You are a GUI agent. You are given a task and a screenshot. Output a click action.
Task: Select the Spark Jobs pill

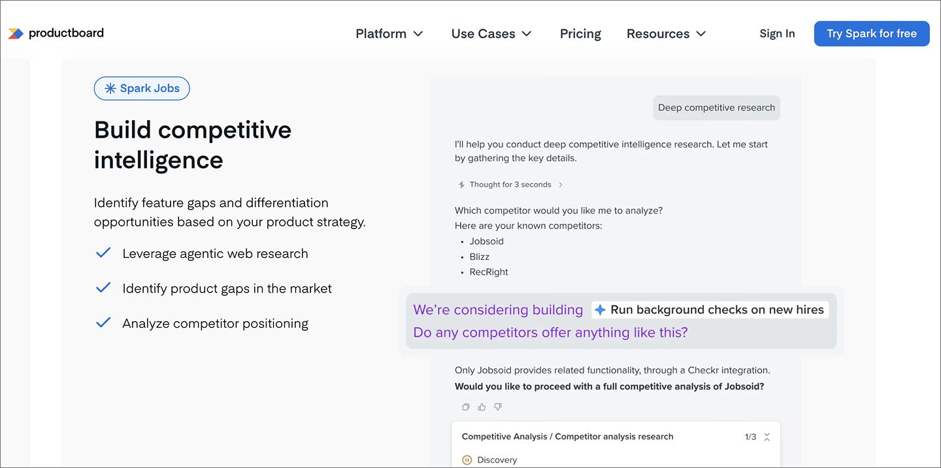coord(142,88)
